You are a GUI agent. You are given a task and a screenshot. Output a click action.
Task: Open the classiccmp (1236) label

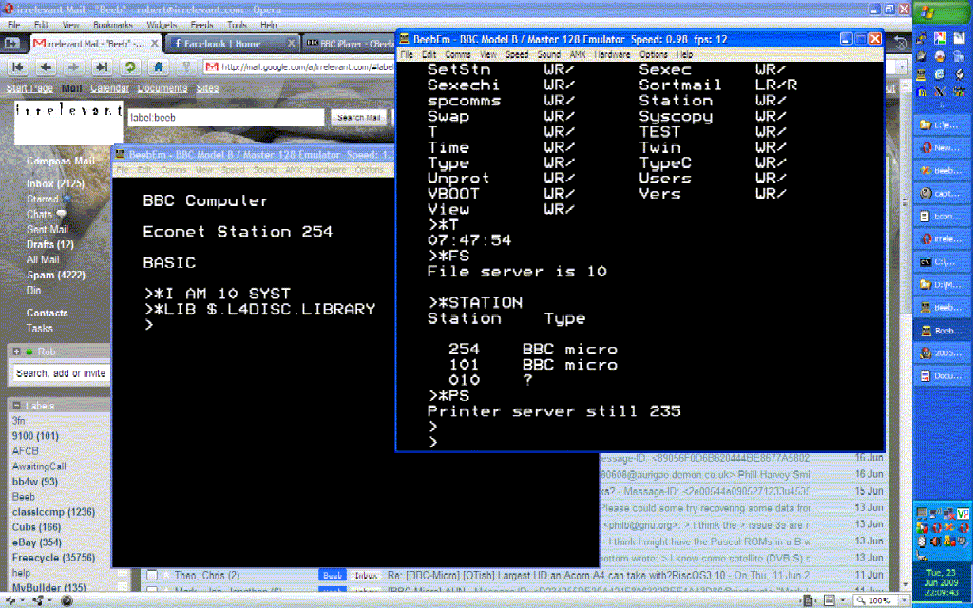coord(53,512)
